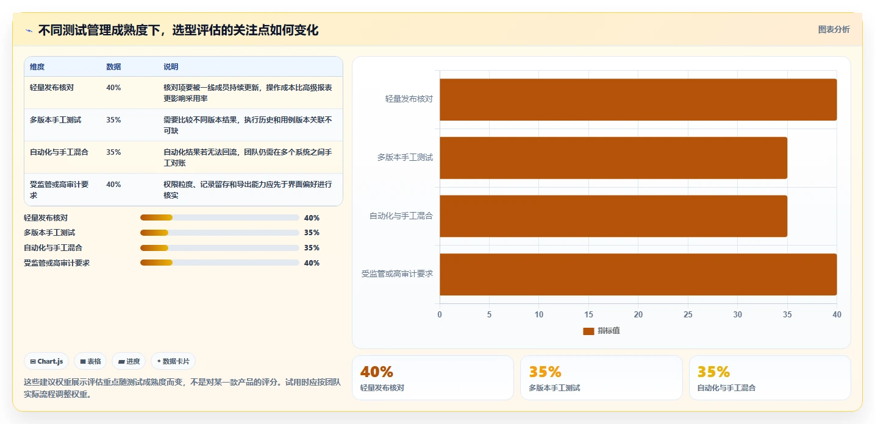Toggle the 指标值 legend swatch

point(588,331)
